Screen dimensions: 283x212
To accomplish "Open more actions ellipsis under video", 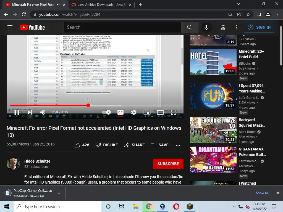I will (x=178, y=145).
